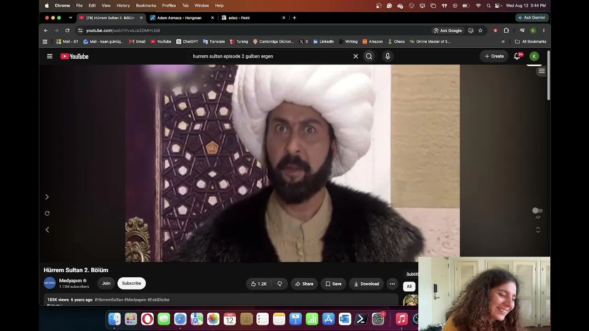Viewport: 589px width, 331px height.
Task: Open Chrome three-dot menu
Action: coord(544,30)
